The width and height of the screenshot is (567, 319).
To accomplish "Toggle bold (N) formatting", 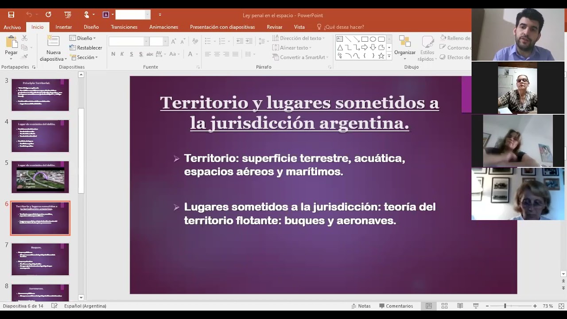I will pos(113,54).
